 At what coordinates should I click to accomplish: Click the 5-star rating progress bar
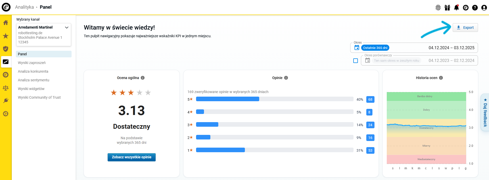click(275, 99)
